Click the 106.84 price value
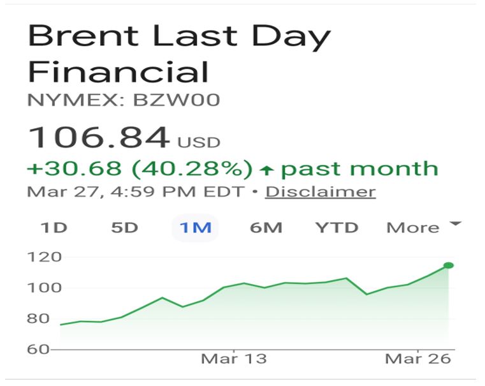The image size is (485, 386). [x=99, y=137]
